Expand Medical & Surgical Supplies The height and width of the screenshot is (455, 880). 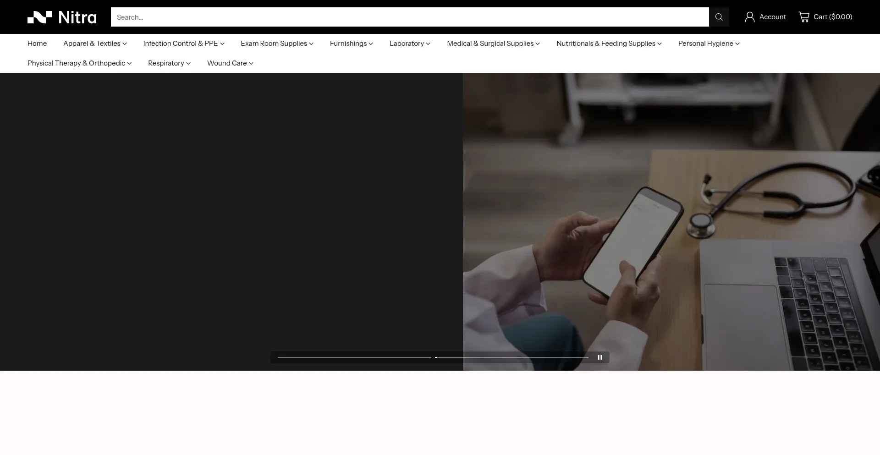(493, 44)
